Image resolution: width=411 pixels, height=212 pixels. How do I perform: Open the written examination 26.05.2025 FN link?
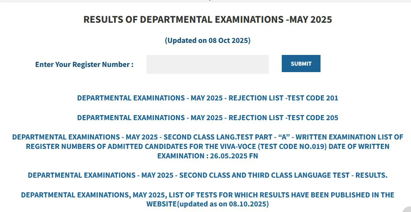pos(207,156)
